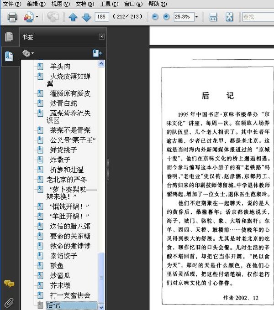Select bookmark 鲜货挑子
The image size is (274, 310).
63,150
